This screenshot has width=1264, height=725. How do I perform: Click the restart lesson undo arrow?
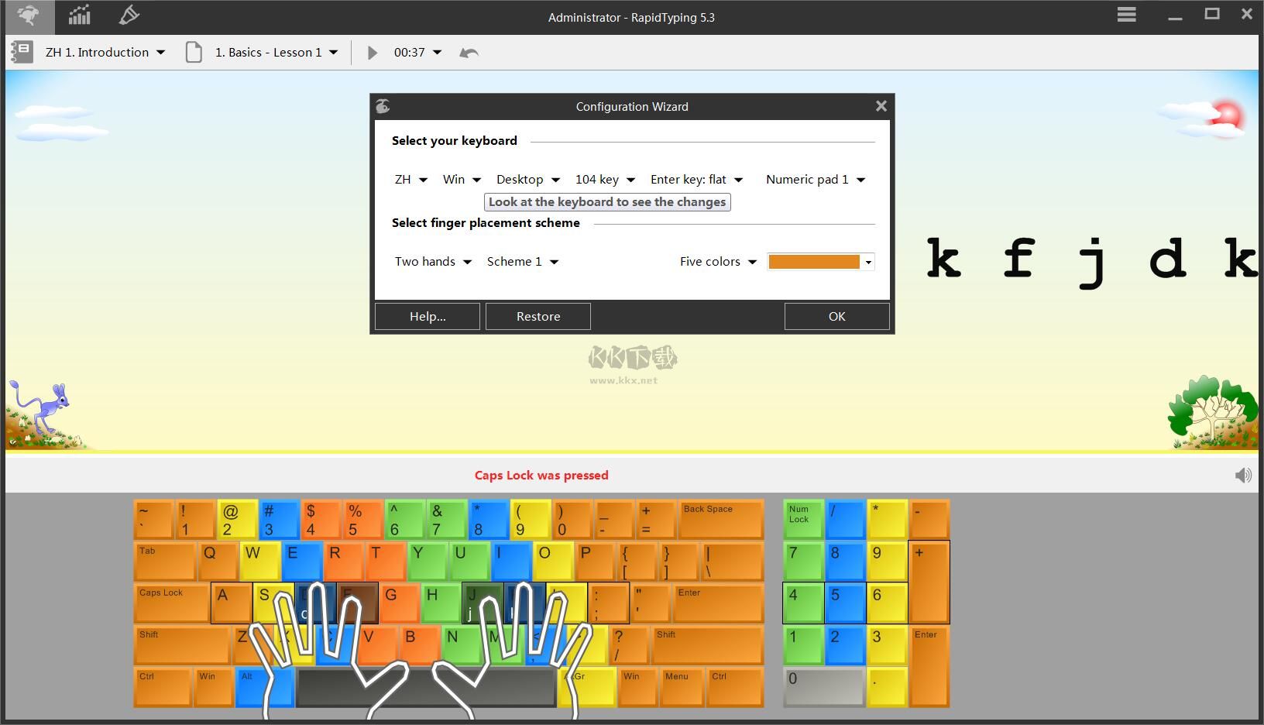pos(469,53)
